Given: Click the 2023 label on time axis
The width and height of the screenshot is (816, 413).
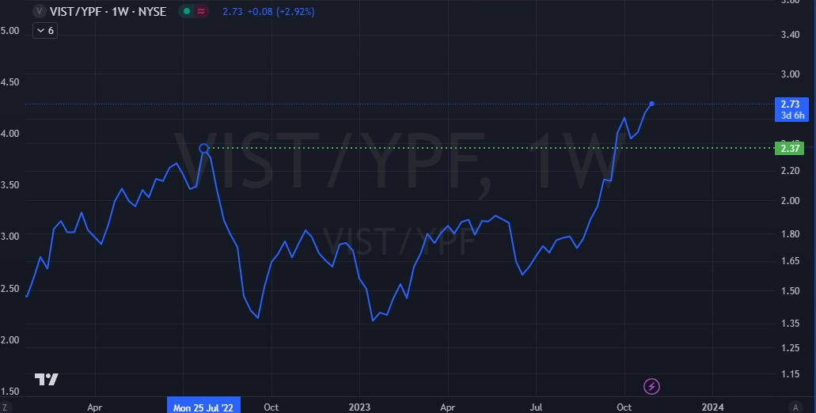Looking at the screenshot, I should pyautogui.click(x=359, y=407).
